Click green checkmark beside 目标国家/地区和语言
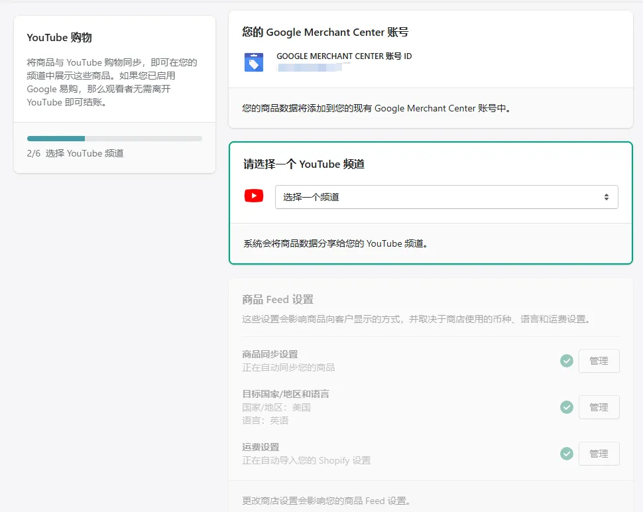The image size is (643, 512). coord(567,407)
